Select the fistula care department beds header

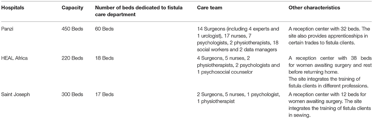click(139, 11)
